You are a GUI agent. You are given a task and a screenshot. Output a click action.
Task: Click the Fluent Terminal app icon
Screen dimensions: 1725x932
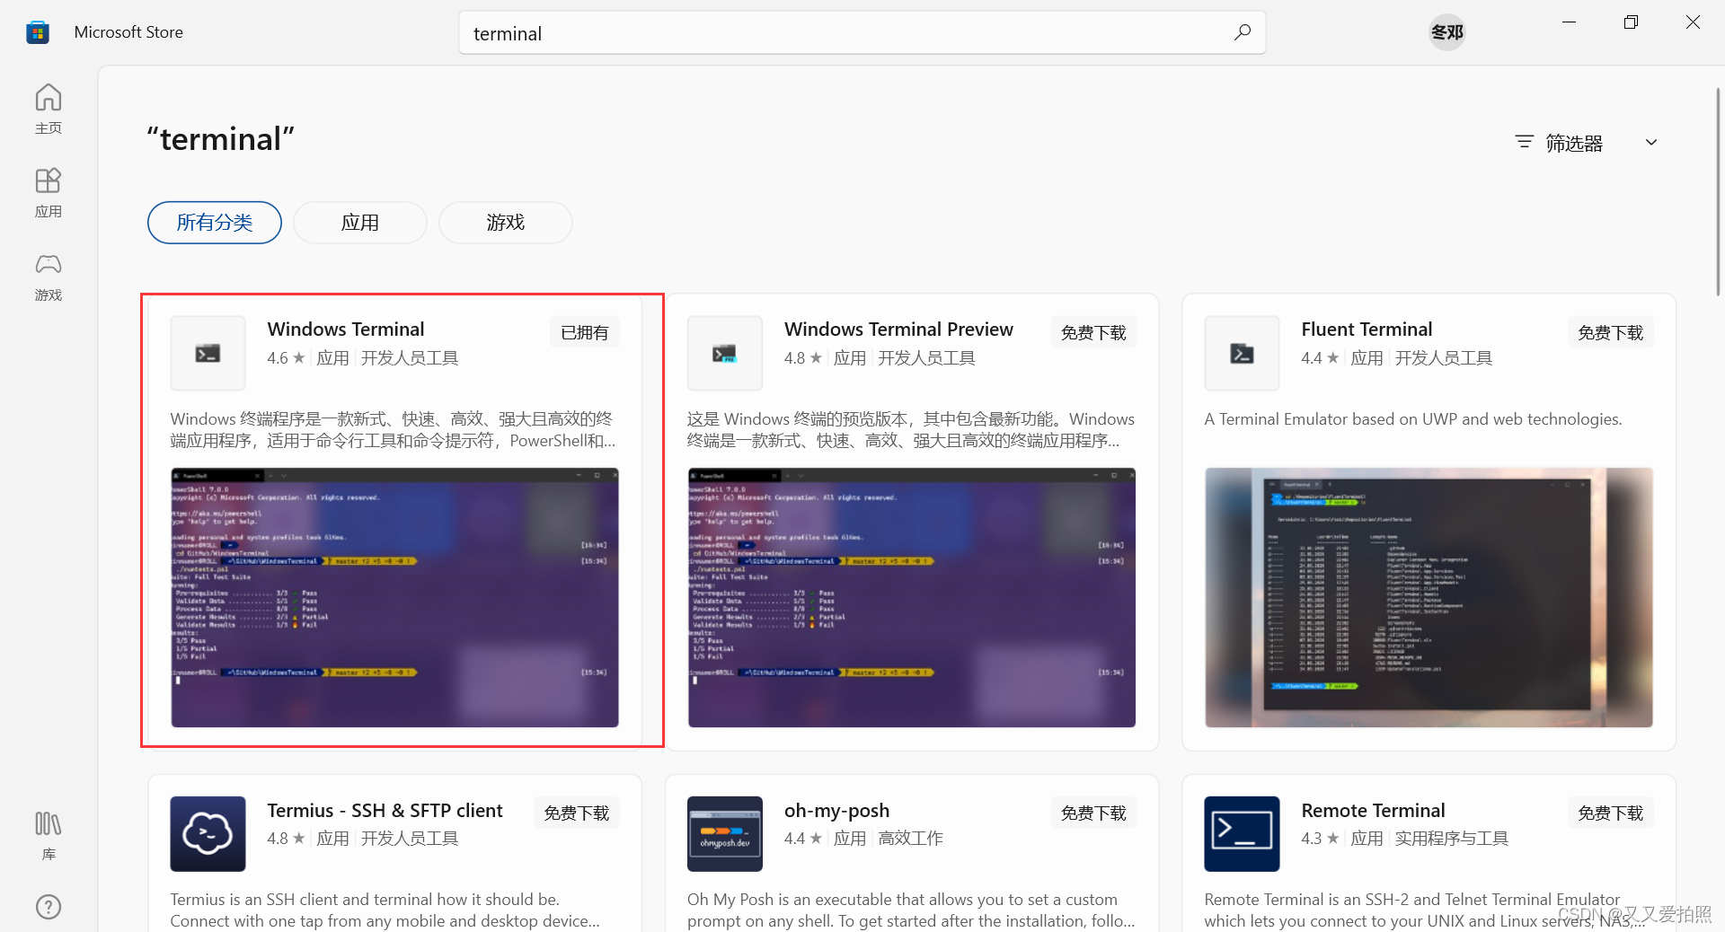point(1242,353)
